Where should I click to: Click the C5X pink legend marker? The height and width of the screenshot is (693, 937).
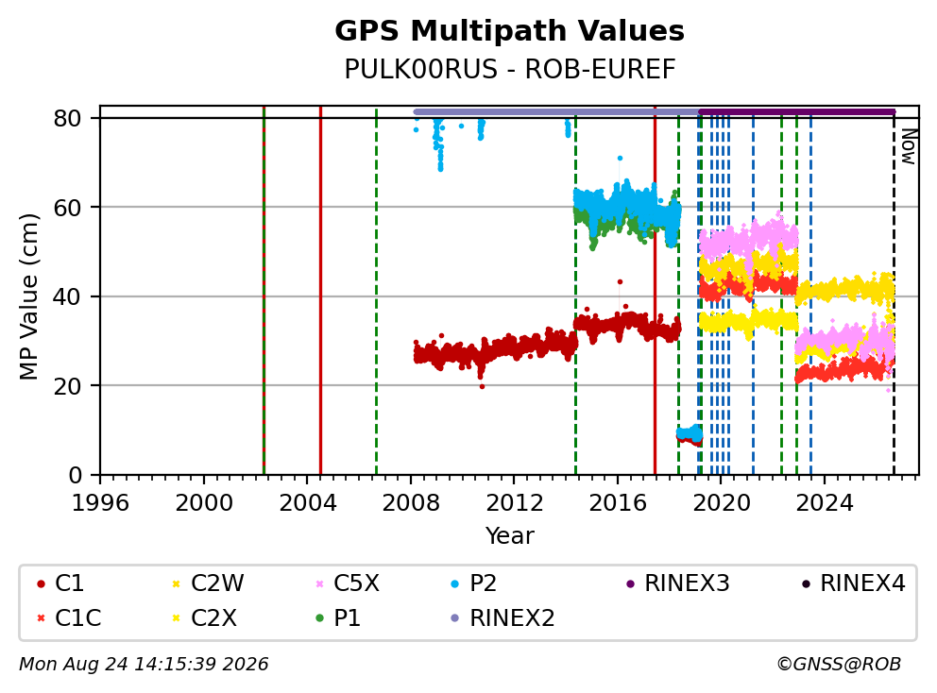click(x=319, y=583)
